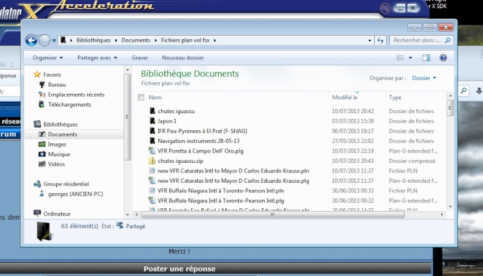Screen dimensions: 483x276
Task: Select 'VFR Poretta à Campo Dell' Oro.plg' file icon
Action: [x=152, y=151]
